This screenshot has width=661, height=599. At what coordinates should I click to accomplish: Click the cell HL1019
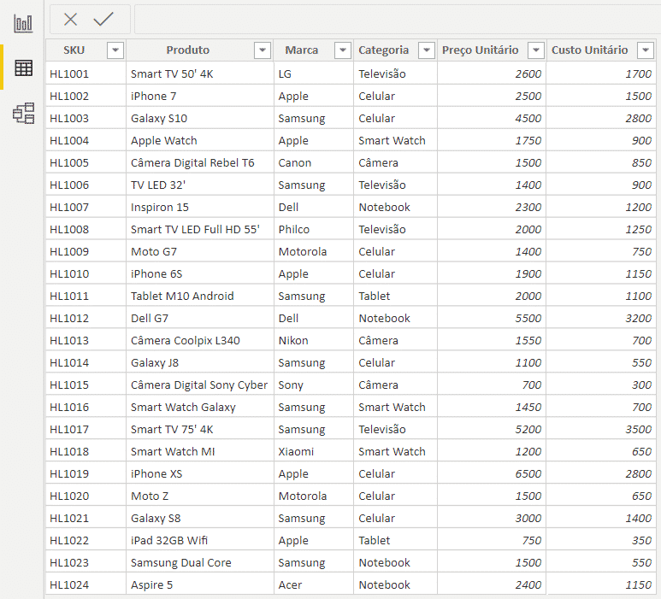point(86,474)
